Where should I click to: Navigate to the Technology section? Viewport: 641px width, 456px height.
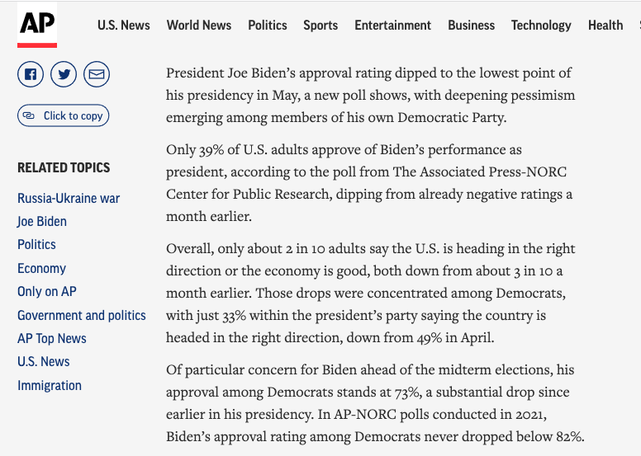pyautogui.click(x=541, y=25)
